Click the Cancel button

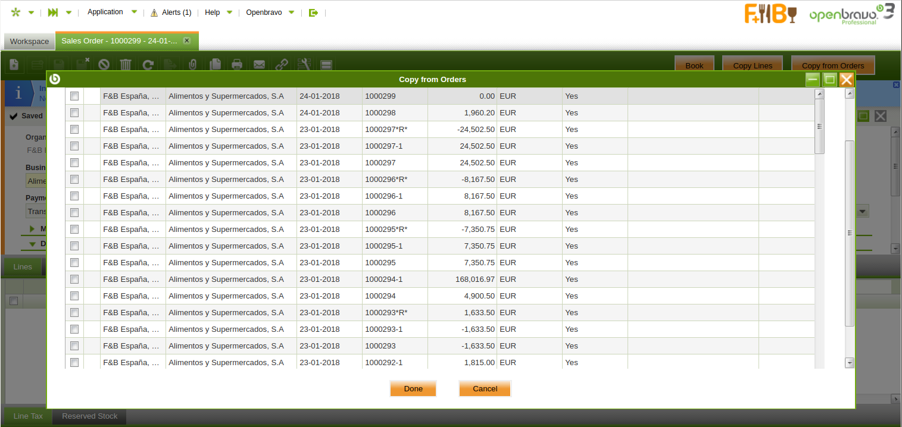pyautogui.click(x=485, y=388)
